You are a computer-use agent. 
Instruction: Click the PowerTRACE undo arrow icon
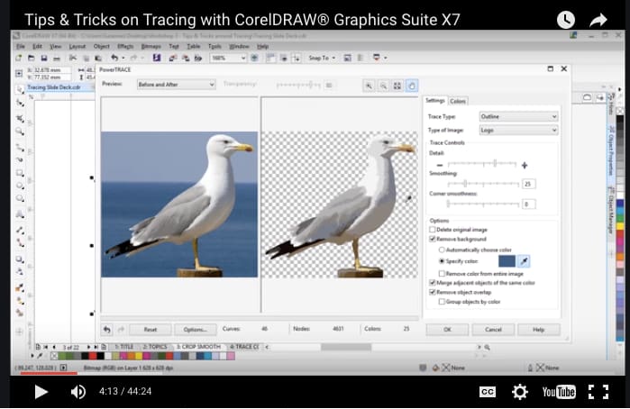tap(107, 330)
